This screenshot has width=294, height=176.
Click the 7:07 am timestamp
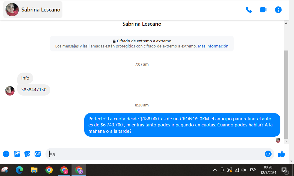pyautogui.click(x=142, y=64)
